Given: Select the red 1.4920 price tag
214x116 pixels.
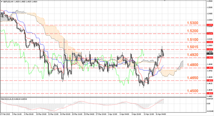Looking at the screenshot, I should coord(210,58).
